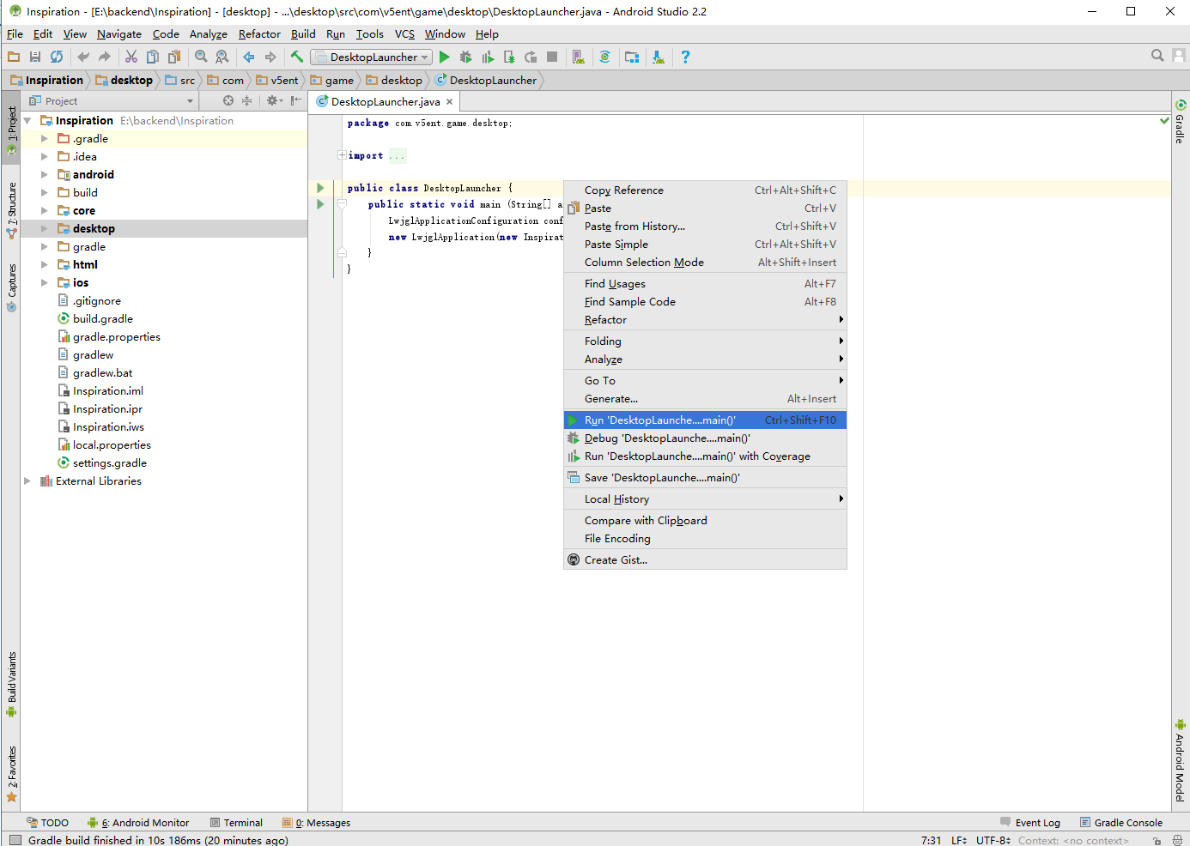Navigate forward with the right arrow icon
Screen dimensions: 1190x846
click(x=270, y=57)
